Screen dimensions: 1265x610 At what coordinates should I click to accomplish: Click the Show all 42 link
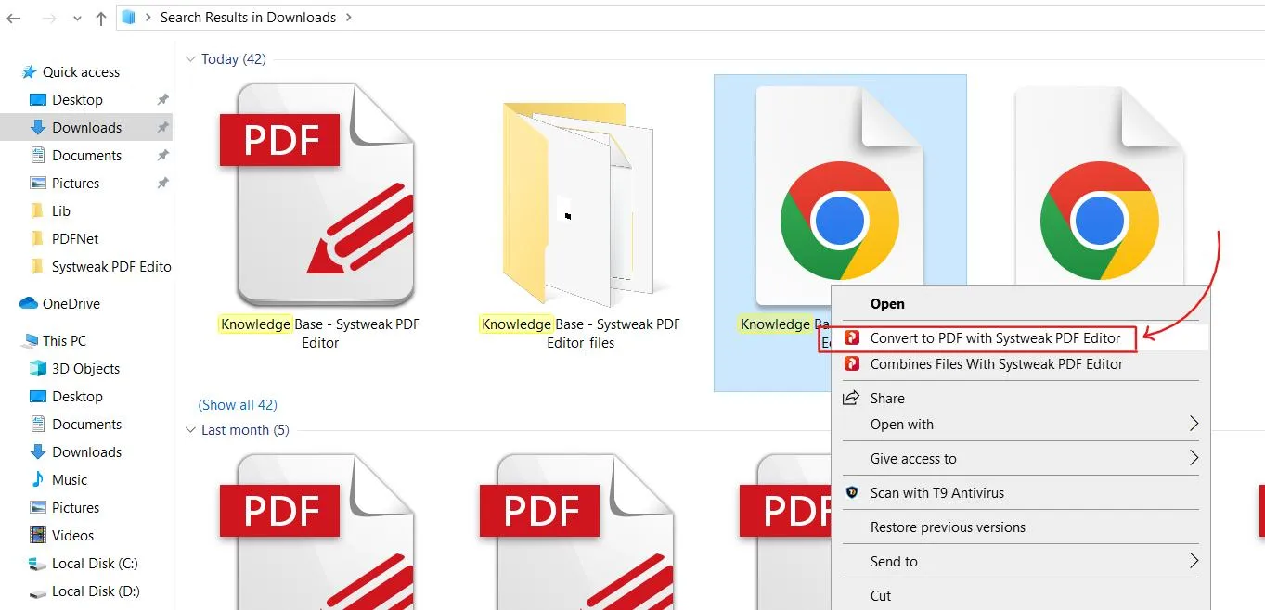[x=238, y=404]
